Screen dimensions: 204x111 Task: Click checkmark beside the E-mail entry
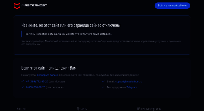coord(103,81)
